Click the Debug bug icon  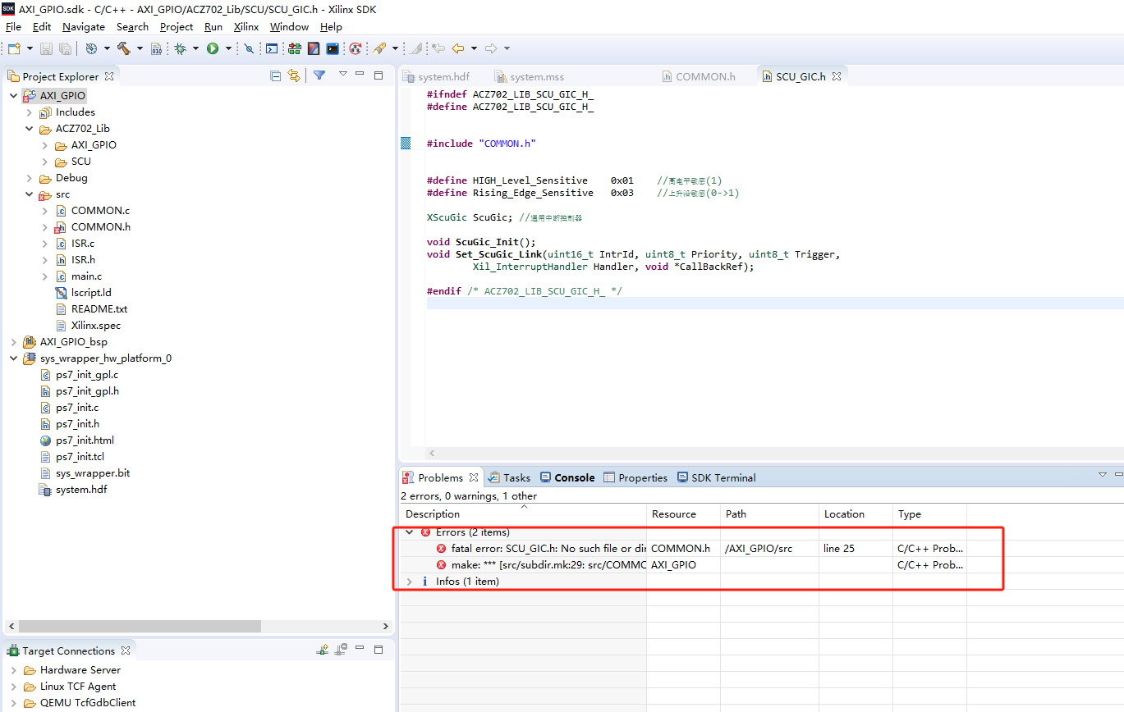180,49
